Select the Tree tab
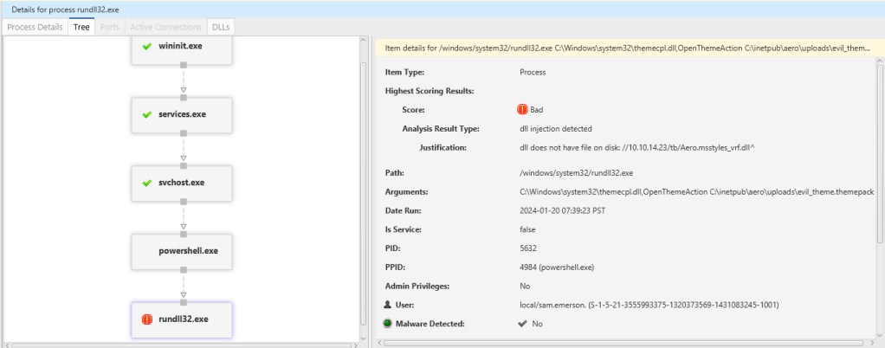Viewport: 885px width, 348px height. [x=82, y=27]
